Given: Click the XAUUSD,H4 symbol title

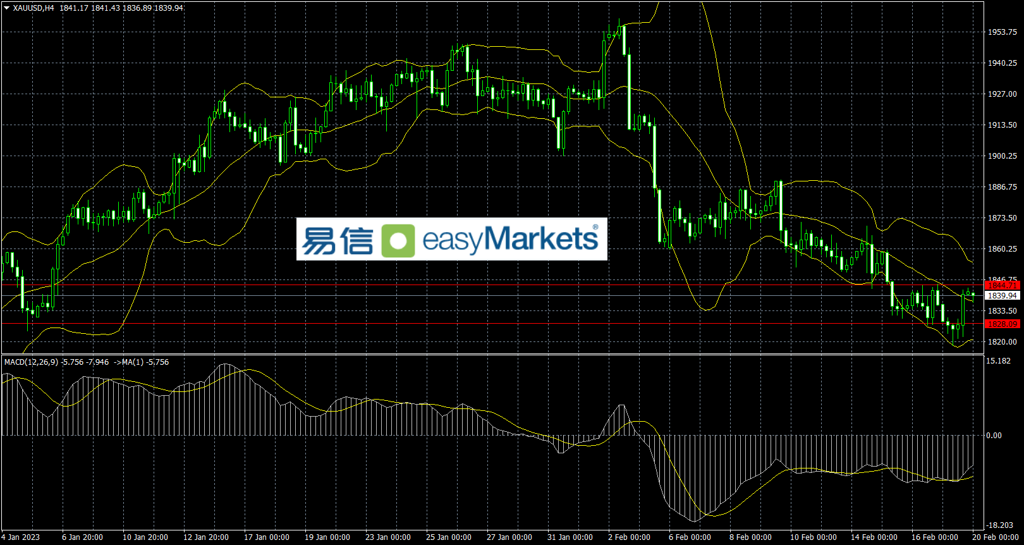Looking at the screenshot, I should (34, 8).
